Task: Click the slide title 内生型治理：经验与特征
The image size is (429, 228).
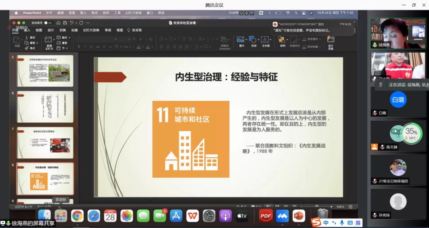Action: [226, 77]
